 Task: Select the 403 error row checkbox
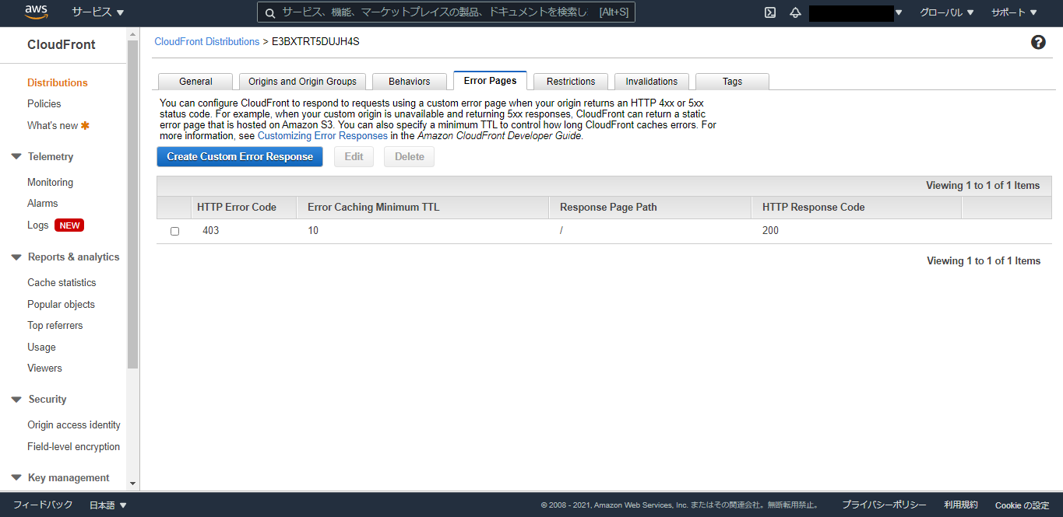click(x=174, y=231)
